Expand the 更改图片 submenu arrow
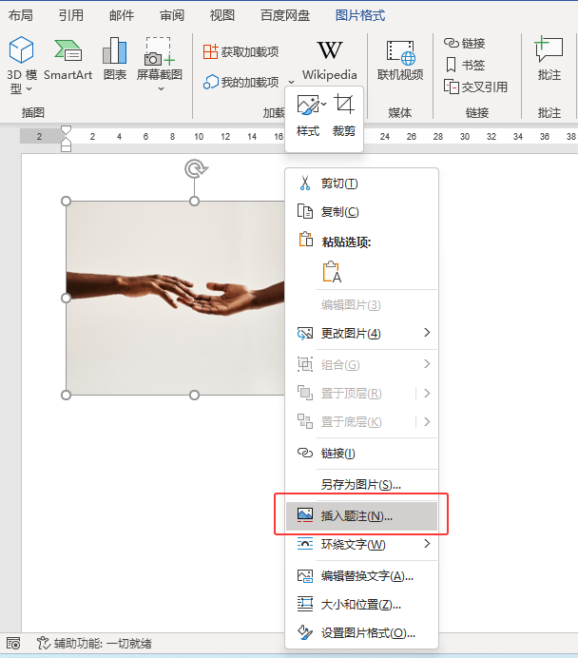Image resolution: width=578 pixels, height=658 pixels. (427, 333)
